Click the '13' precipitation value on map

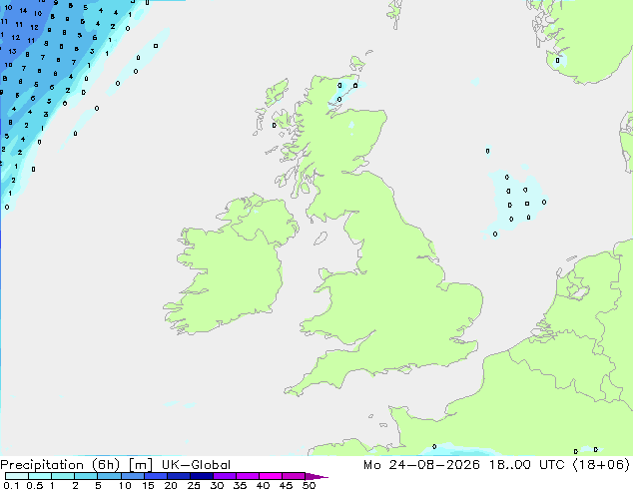point(12,51)
